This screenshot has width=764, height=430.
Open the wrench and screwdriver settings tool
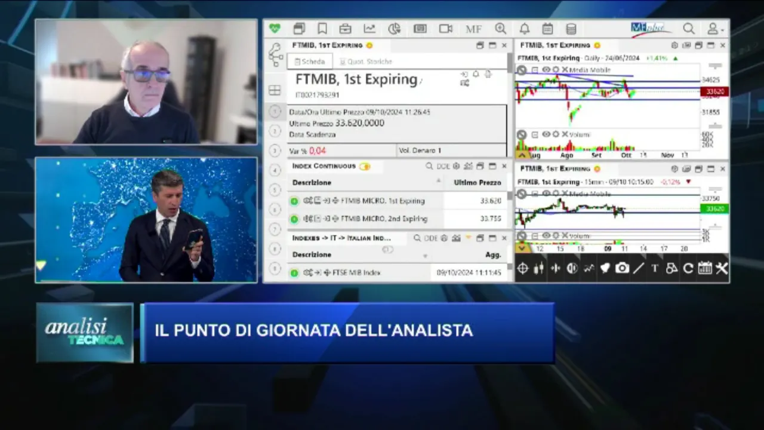point(722,268)
